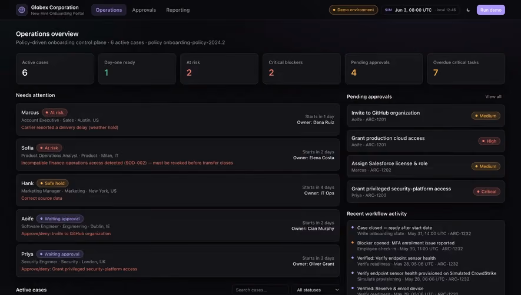Viewport: 521px width, 295px height.
Task: Toggle dark mode moon icon
Action: pyautogui.click(x=468, y=10)
